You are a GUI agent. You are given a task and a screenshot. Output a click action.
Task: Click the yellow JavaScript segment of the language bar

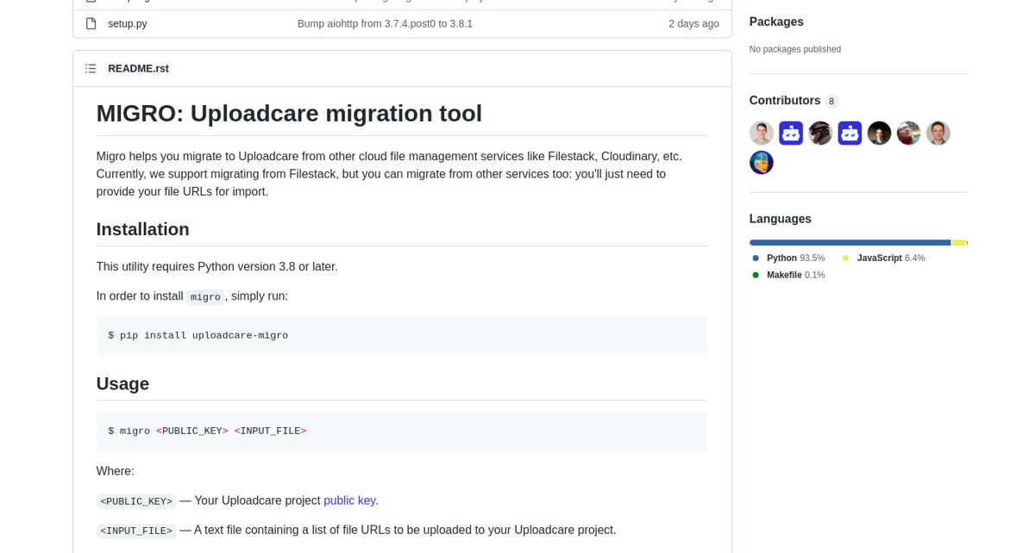tap(958, 243)
